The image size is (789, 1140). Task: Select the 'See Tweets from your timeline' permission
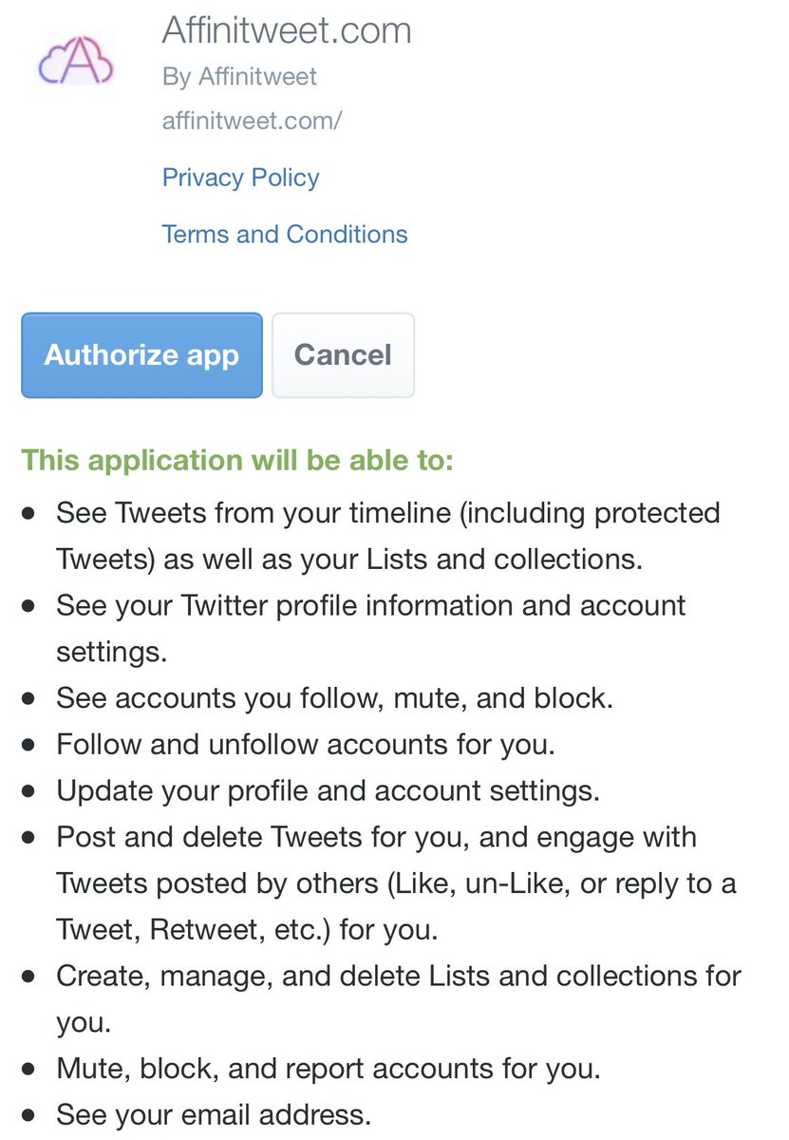(387, 513)
